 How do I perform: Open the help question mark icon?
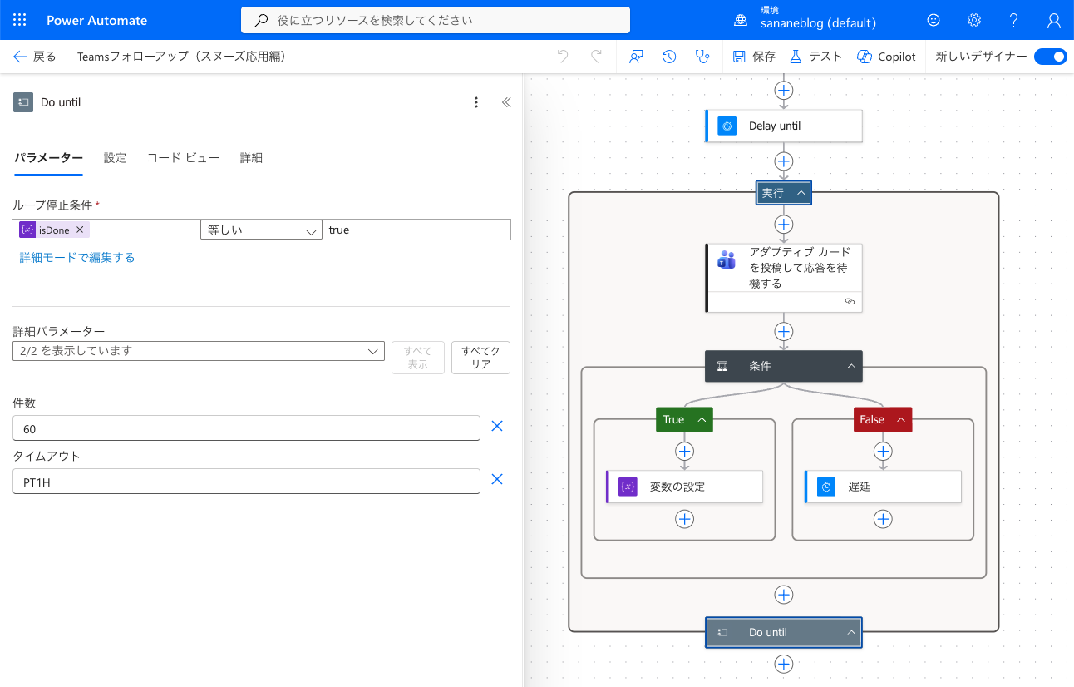pyautogui.click(x=1013, y=20)
